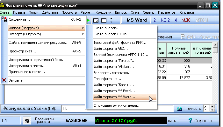
Task: Click the calculator icon beside formula field
Action: [180, 109]
